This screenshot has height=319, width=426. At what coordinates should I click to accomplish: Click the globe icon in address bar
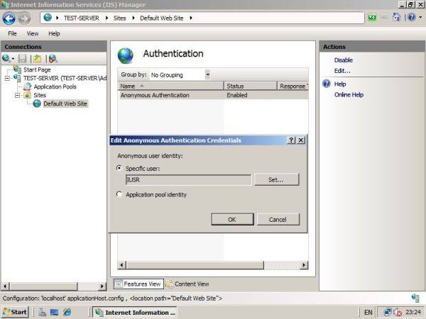tap(48, 18)
